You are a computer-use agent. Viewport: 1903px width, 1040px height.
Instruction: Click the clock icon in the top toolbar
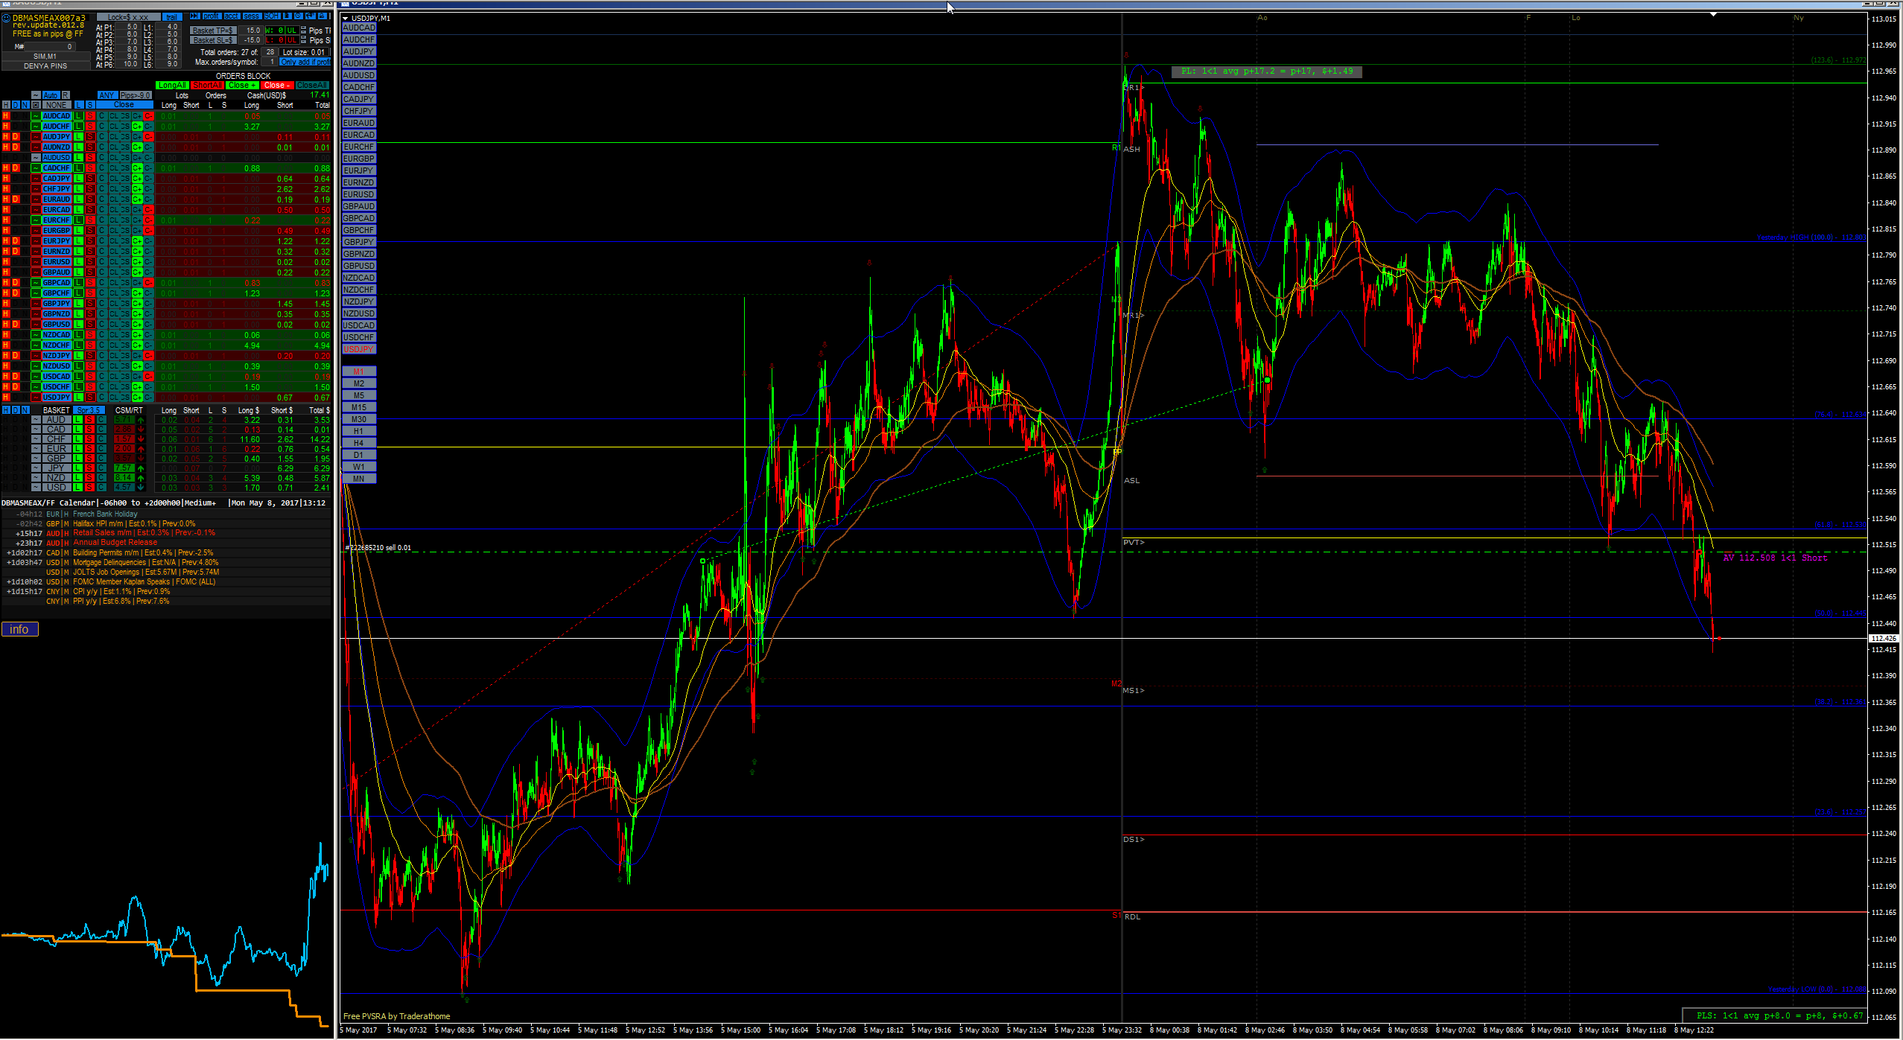coord(298,16)
